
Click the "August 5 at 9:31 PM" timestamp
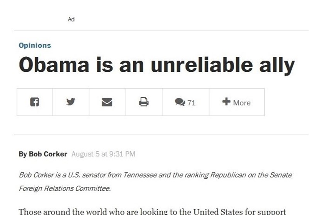pos(103,154)
